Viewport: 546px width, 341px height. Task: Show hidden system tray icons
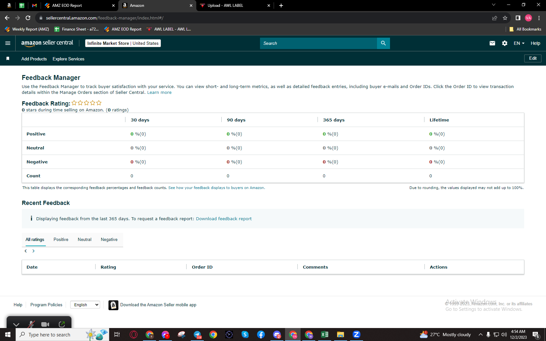click(x=480, y=335)
